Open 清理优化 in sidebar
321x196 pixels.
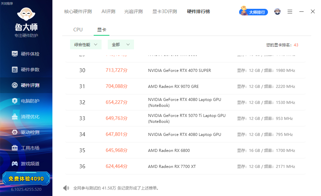coord(26,117)
